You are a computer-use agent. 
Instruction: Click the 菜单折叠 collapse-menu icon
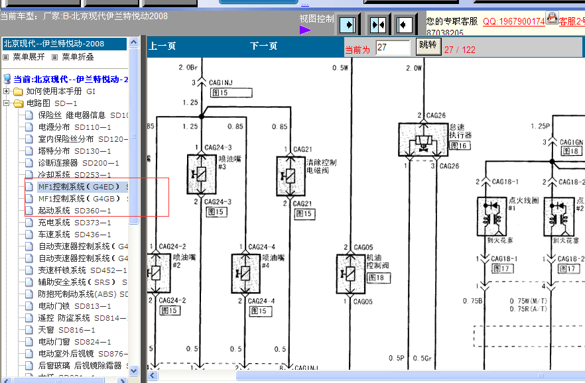pyautogui.click(x=54, y=57)
